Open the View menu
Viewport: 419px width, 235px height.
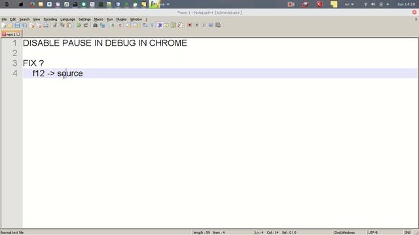[37, 19]
